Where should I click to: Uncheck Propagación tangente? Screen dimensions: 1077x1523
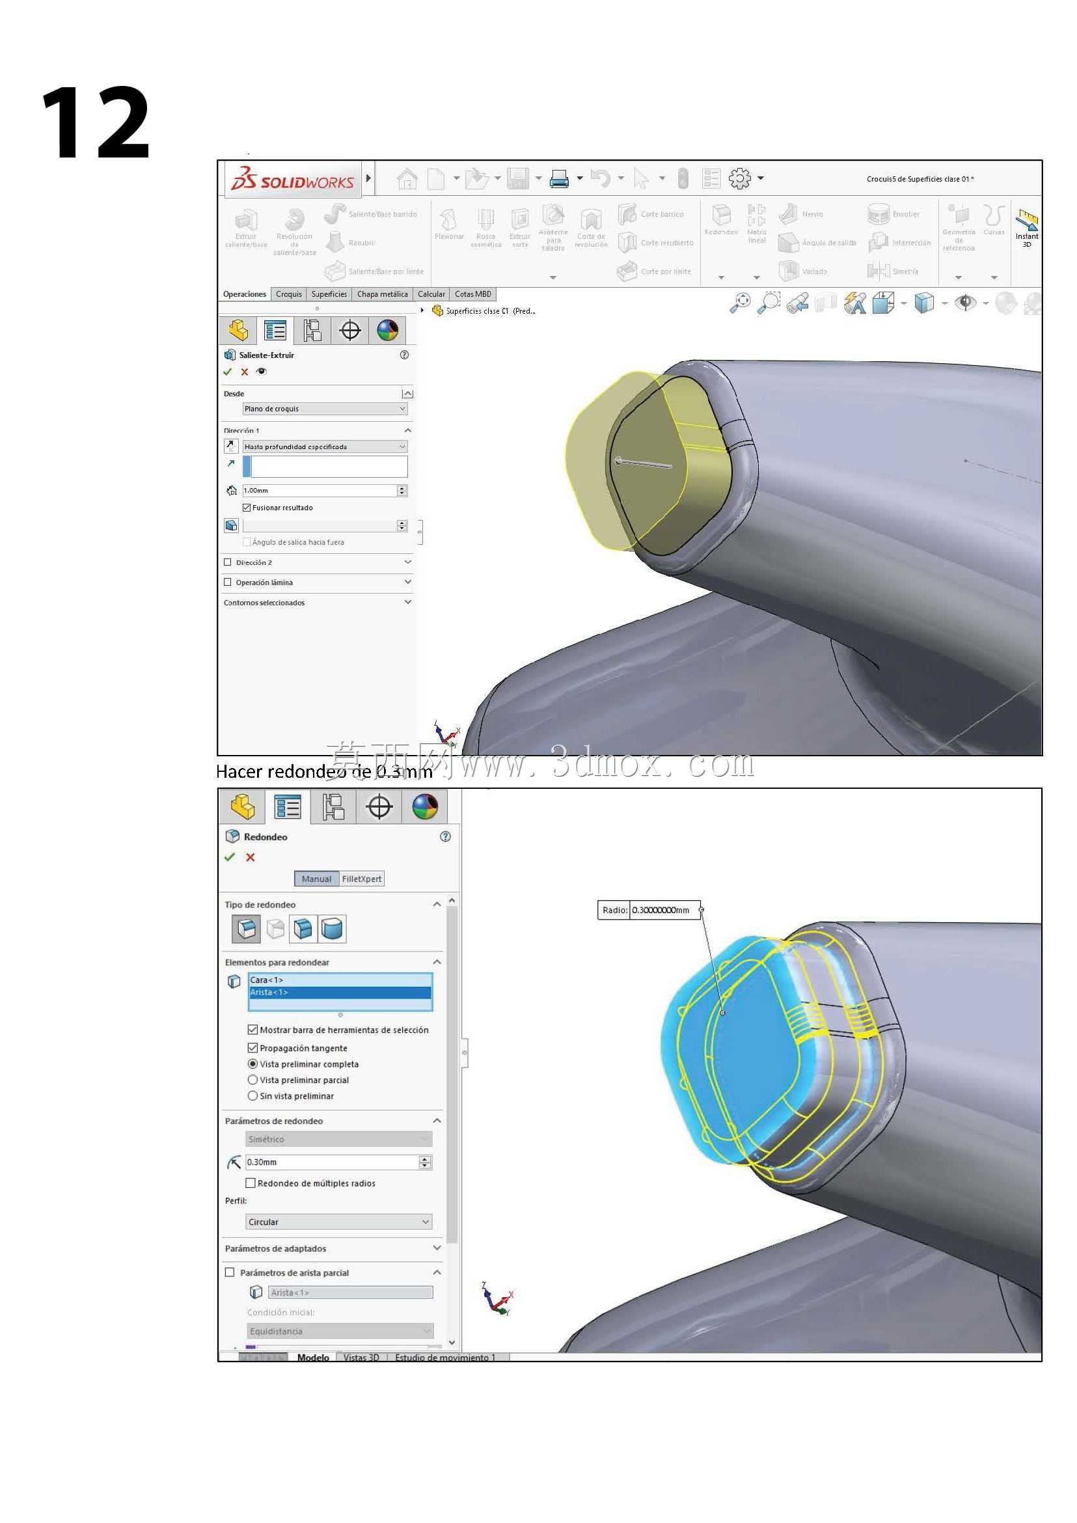click(x=252, y=1048)
